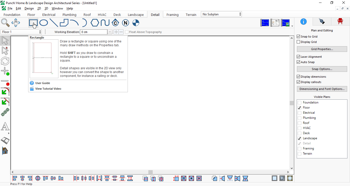Expand the Text tool flyout arrow
The height and width of the screenshot is (186, 350).
tap(9, 133)
